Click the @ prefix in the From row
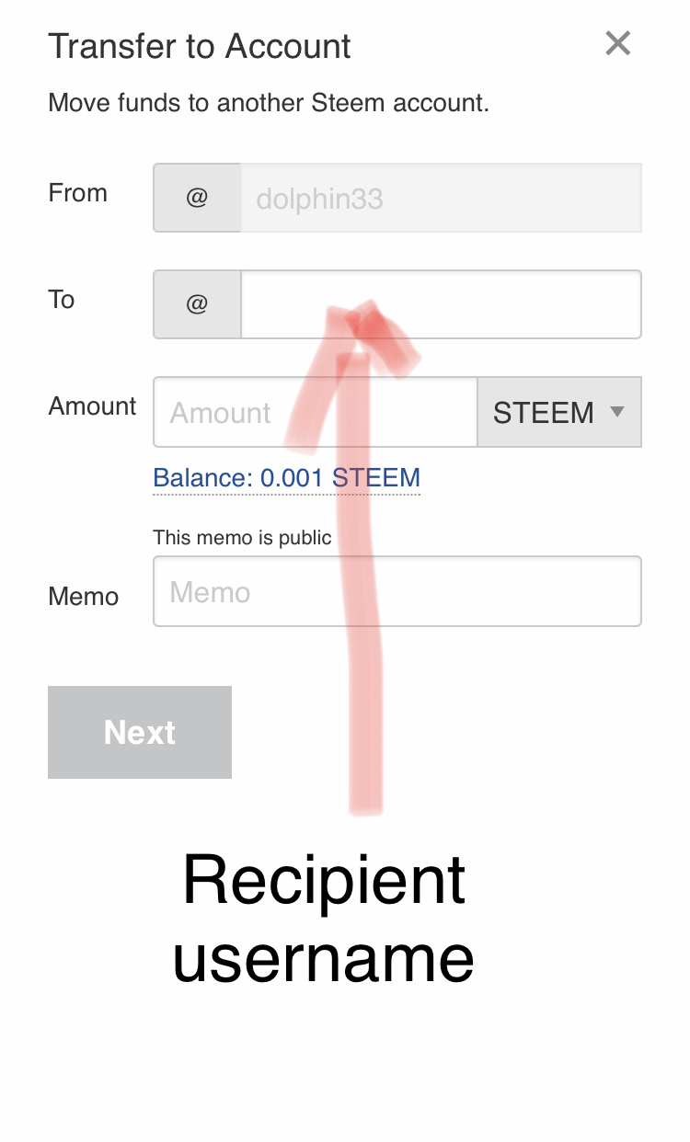690x1142 pixels. coord(197,198)
